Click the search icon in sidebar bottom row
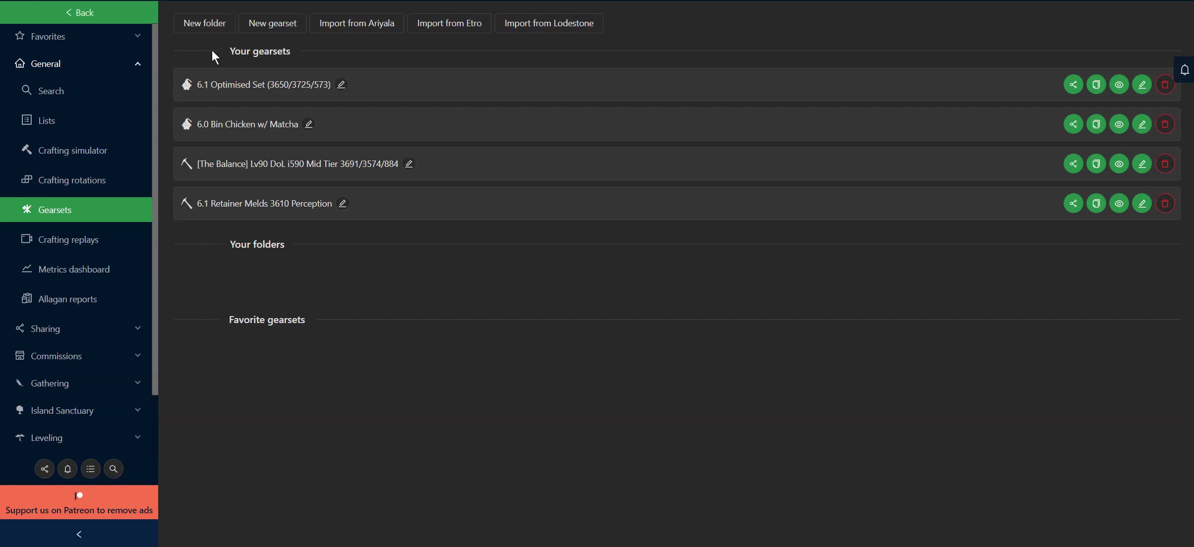Viewport: 1194px width, 547px height. (x=113, y=469)
